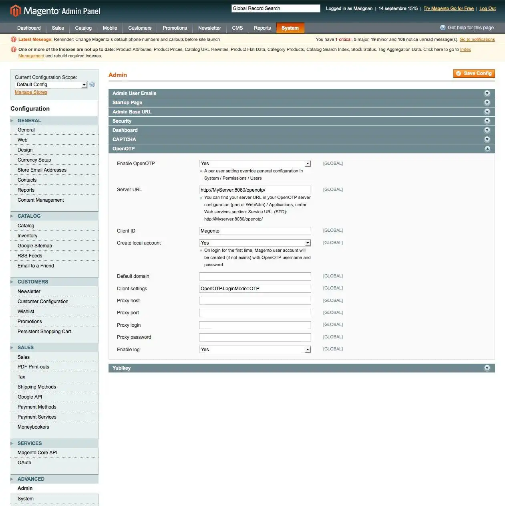505x506 pixels.
Task: Click the Proxy login input field
Action: pyautogui.click(x=255, y=325)
